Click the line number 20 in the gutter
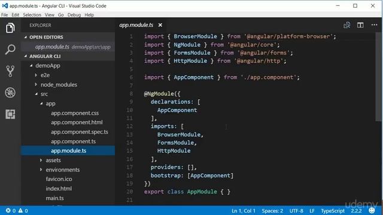 tap(130, 192)
